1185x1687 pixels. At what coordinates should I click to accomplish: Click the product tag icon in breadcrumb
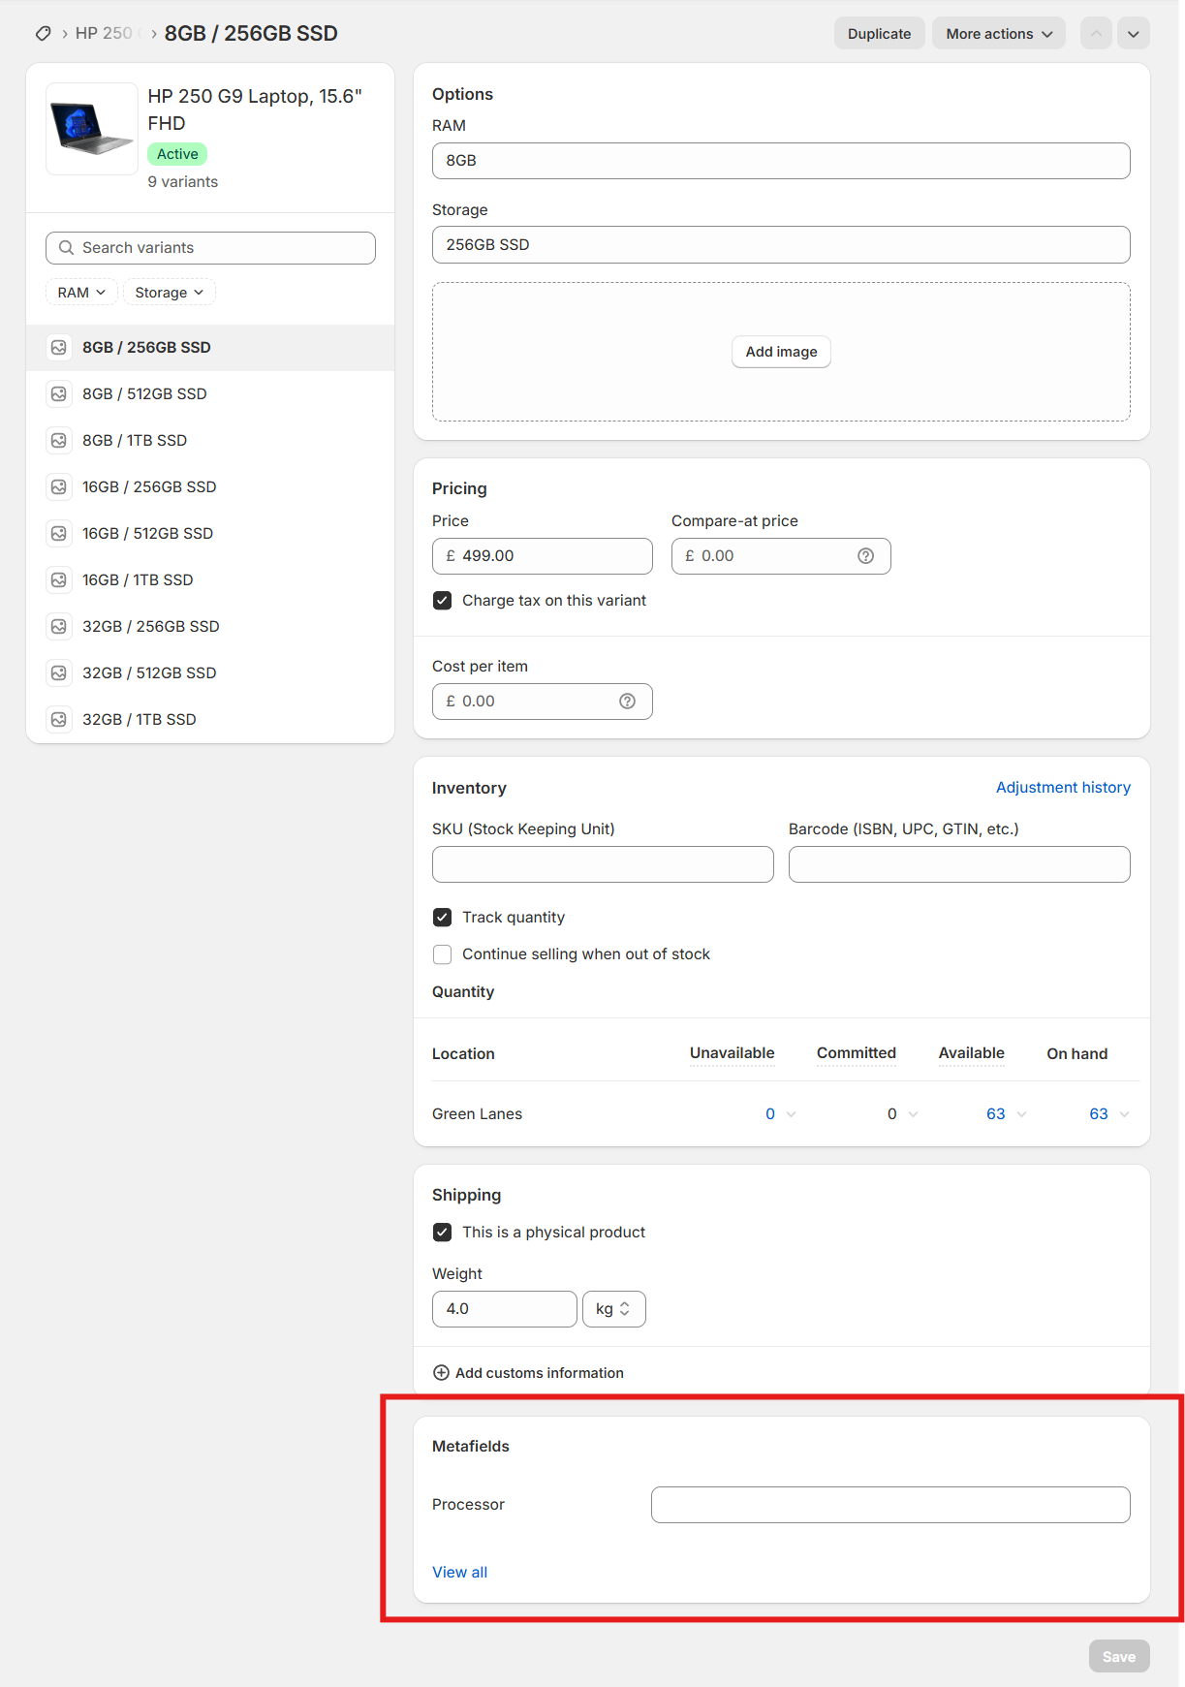(x=43, y=34)
